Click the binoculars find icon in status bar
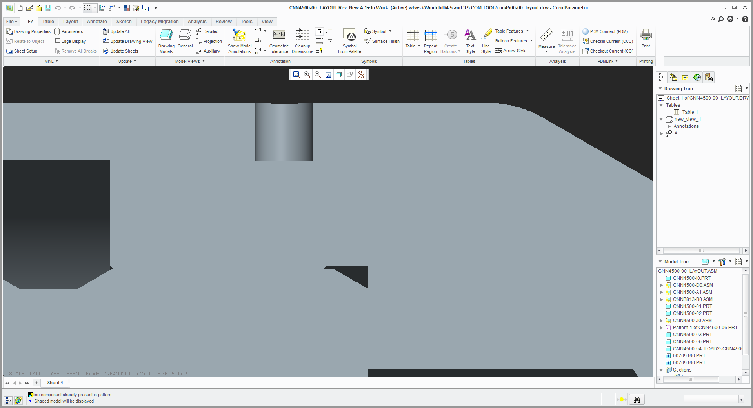This screenshot has height=408, width=753. (637, 399)
